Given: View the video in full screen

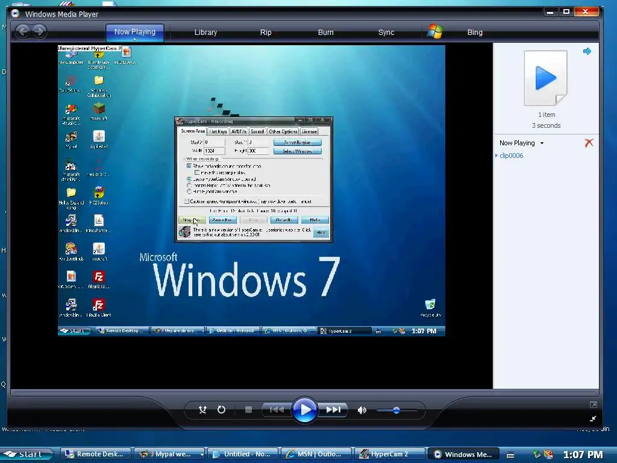Looking at the screenshot, I should [x=593, y=405].
